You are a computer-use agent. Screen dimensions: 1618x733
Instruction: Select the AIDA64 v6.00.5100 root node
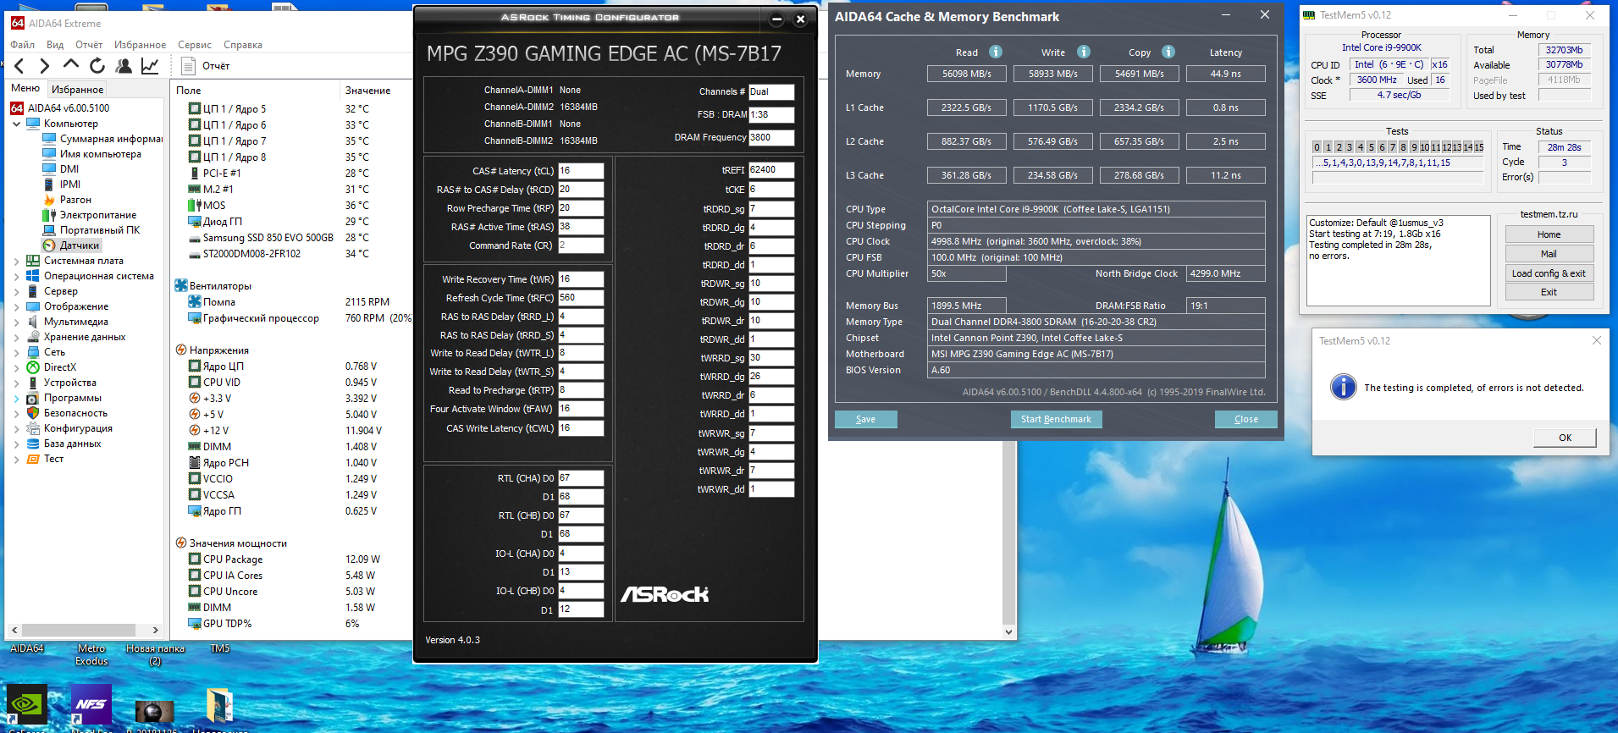point(69,108)
